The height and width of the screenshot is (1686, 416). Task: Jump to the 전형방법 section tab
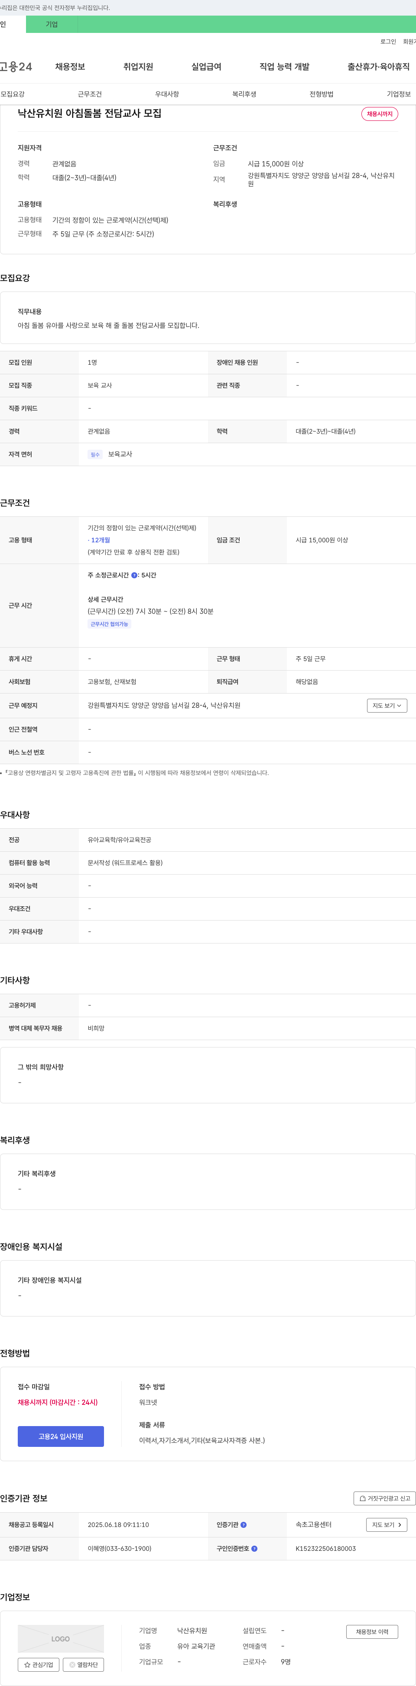[x=322, y=94]
